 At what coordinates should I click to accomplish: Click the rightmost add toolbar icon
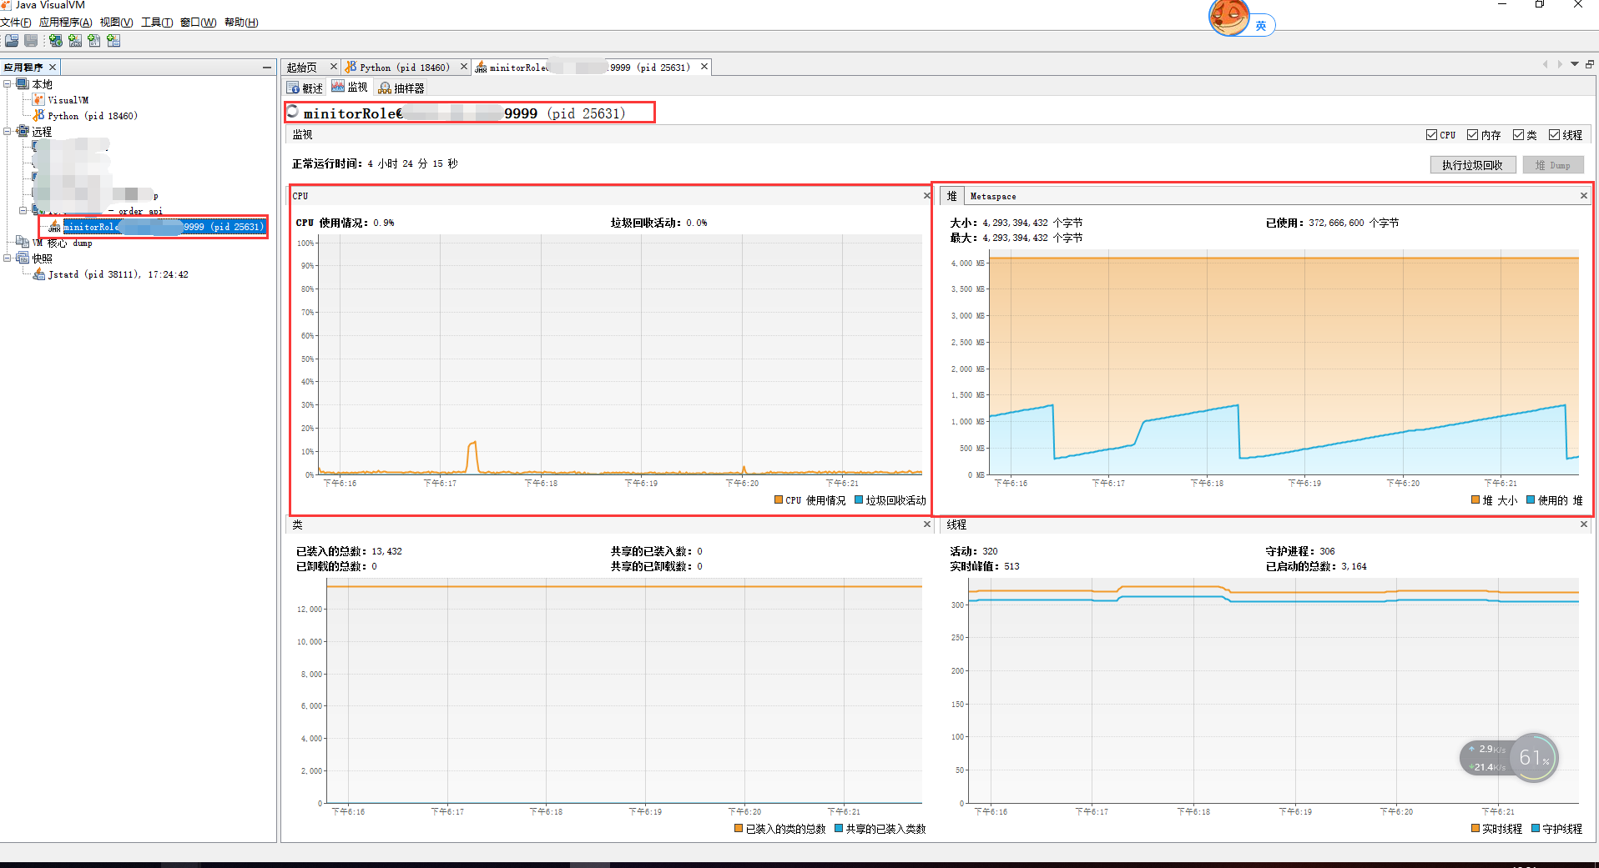pos(113,40)
